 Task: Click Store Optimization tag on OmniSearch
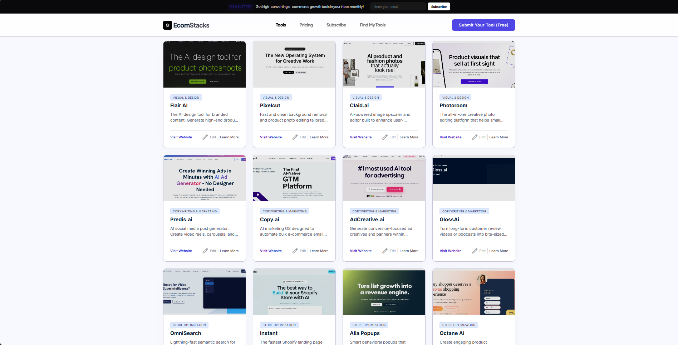click(x=189, y=325)
